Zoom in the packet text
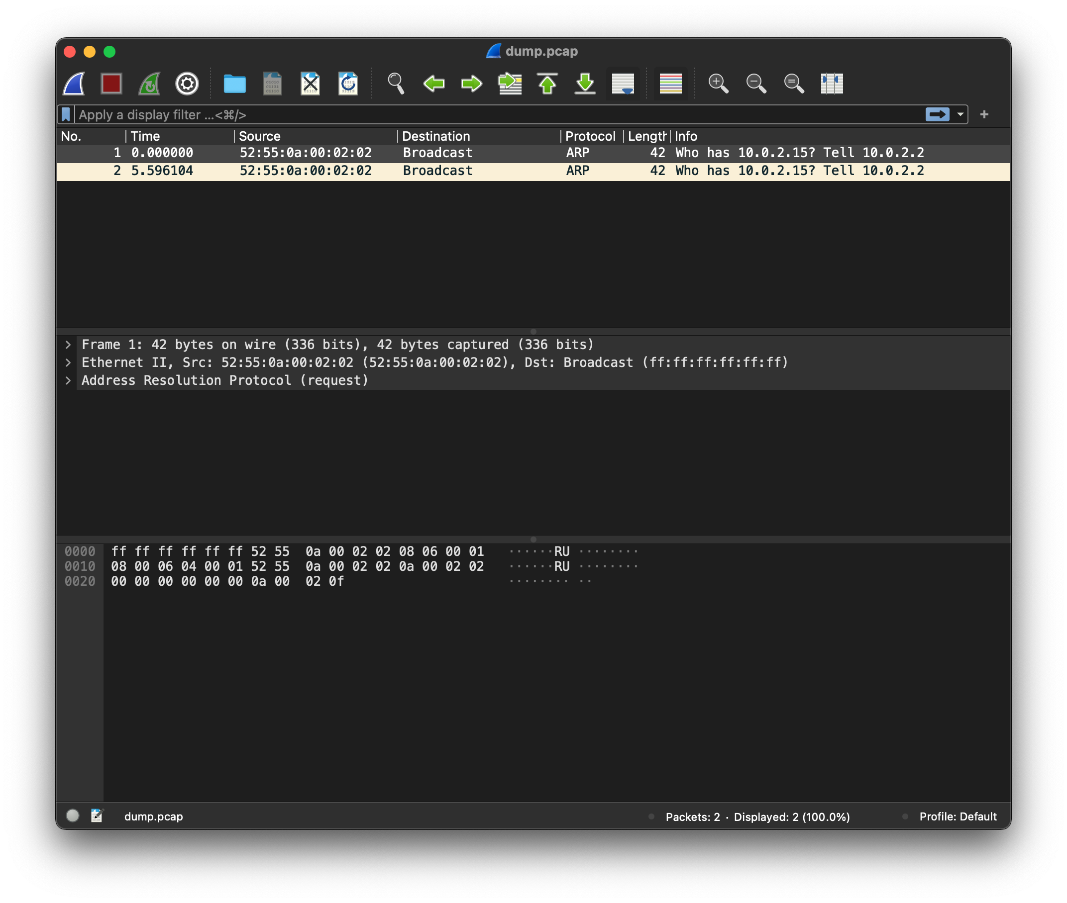Viewport: 1067px width, 903px height. tap(718, 84)
